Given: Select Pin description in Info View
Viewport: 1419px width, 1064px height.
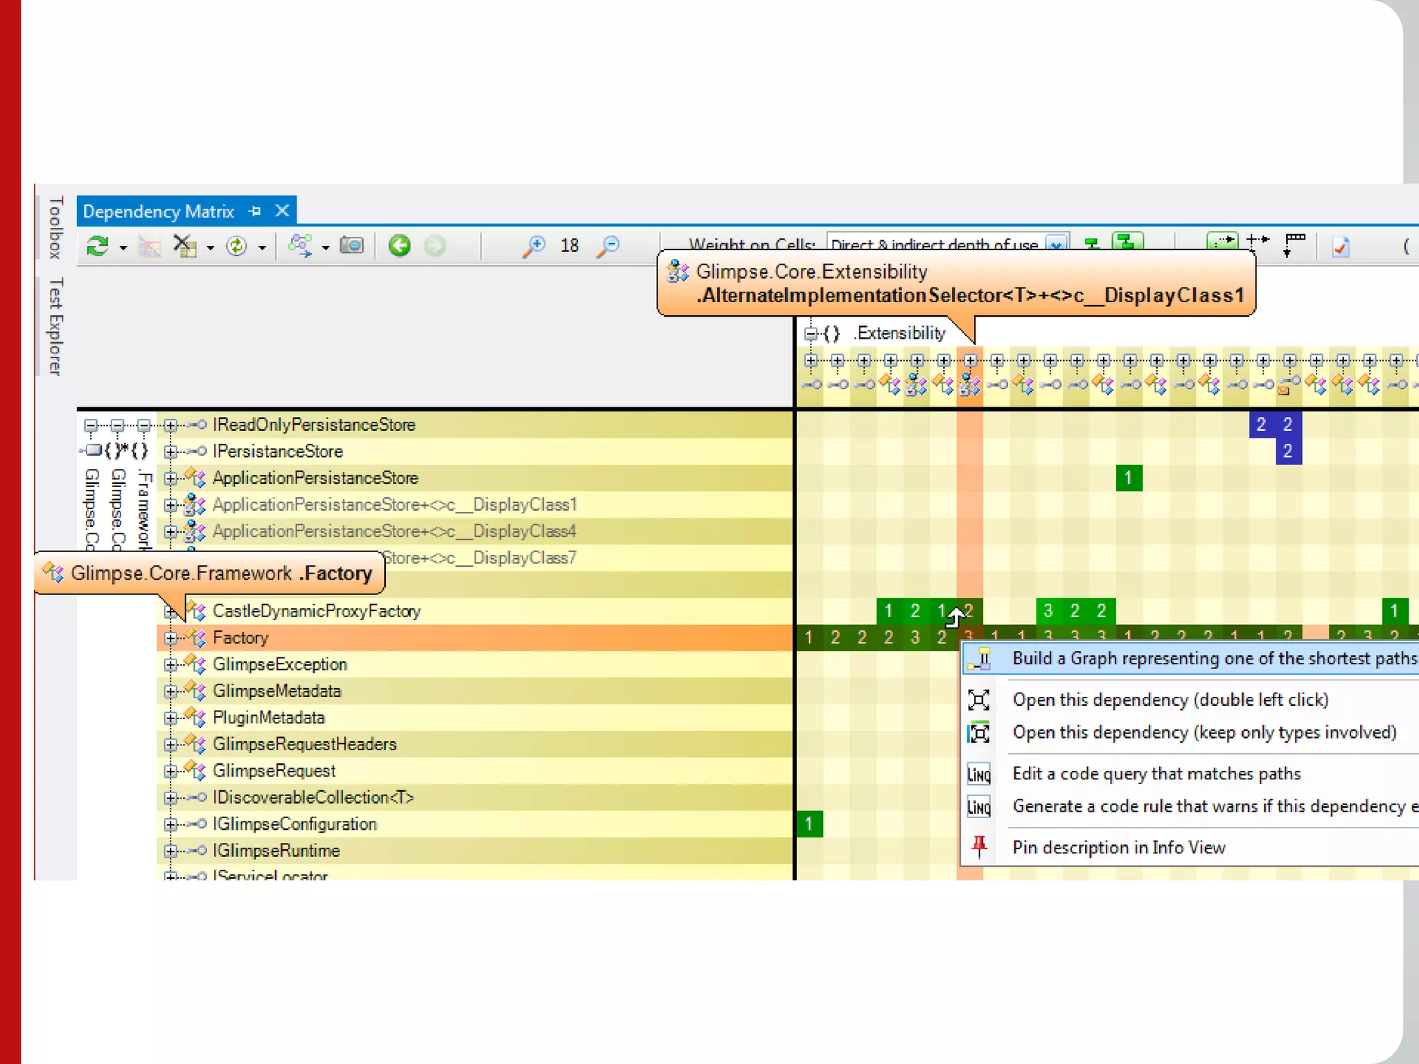Looking at the screenshot, I should pyautogui.click(x=1118, y=847).
